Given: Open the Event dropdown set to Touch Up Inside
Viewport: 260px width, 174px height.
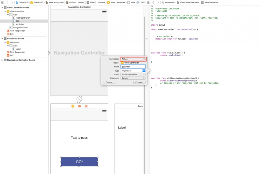Looking at the screenshot, I should (133, 74).
